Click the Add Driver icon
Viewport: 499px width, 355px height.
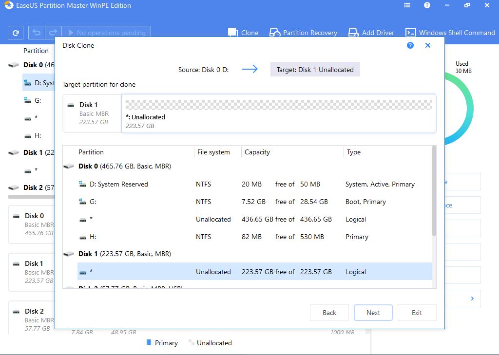[x=354, y=33]
